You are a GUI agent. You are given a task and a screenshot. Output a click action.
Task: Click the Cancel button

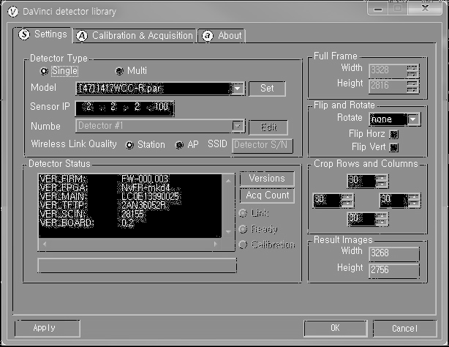[x=405, y=329]
